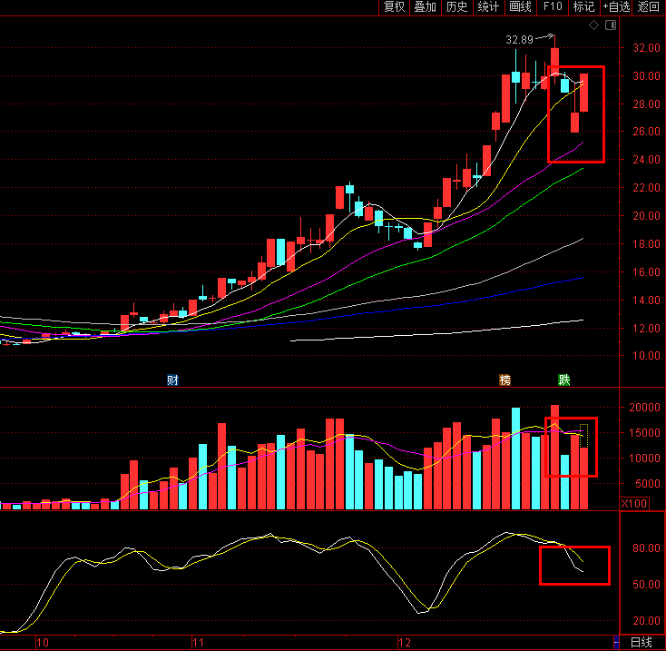666x651 pixels.
Task: Click the diamond icon above the chart
Action: tap(593, 25)
